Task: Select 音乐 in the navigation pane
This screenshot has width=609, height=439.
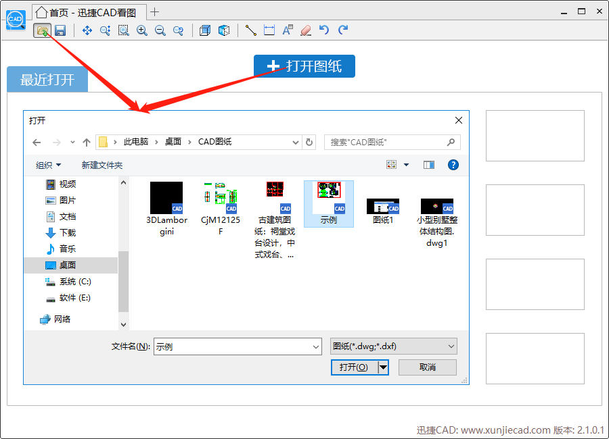Action: coord(61,249)
